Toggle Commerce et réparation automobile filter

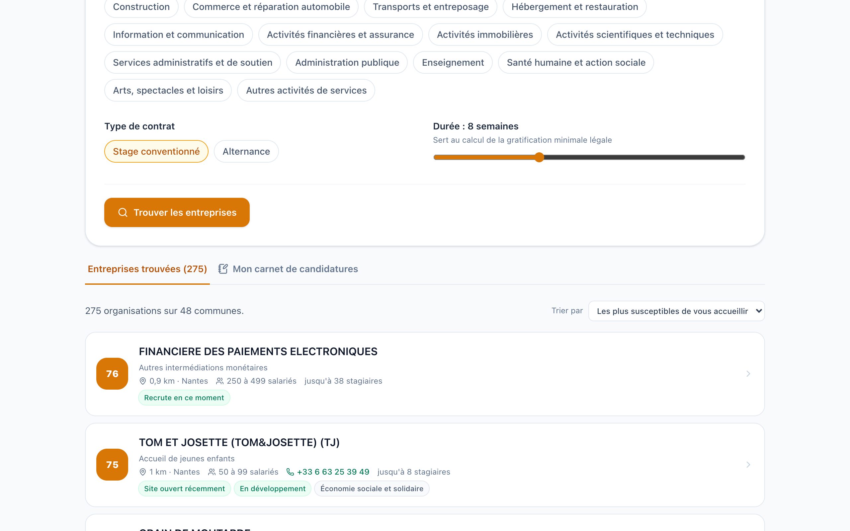[271, 7]
